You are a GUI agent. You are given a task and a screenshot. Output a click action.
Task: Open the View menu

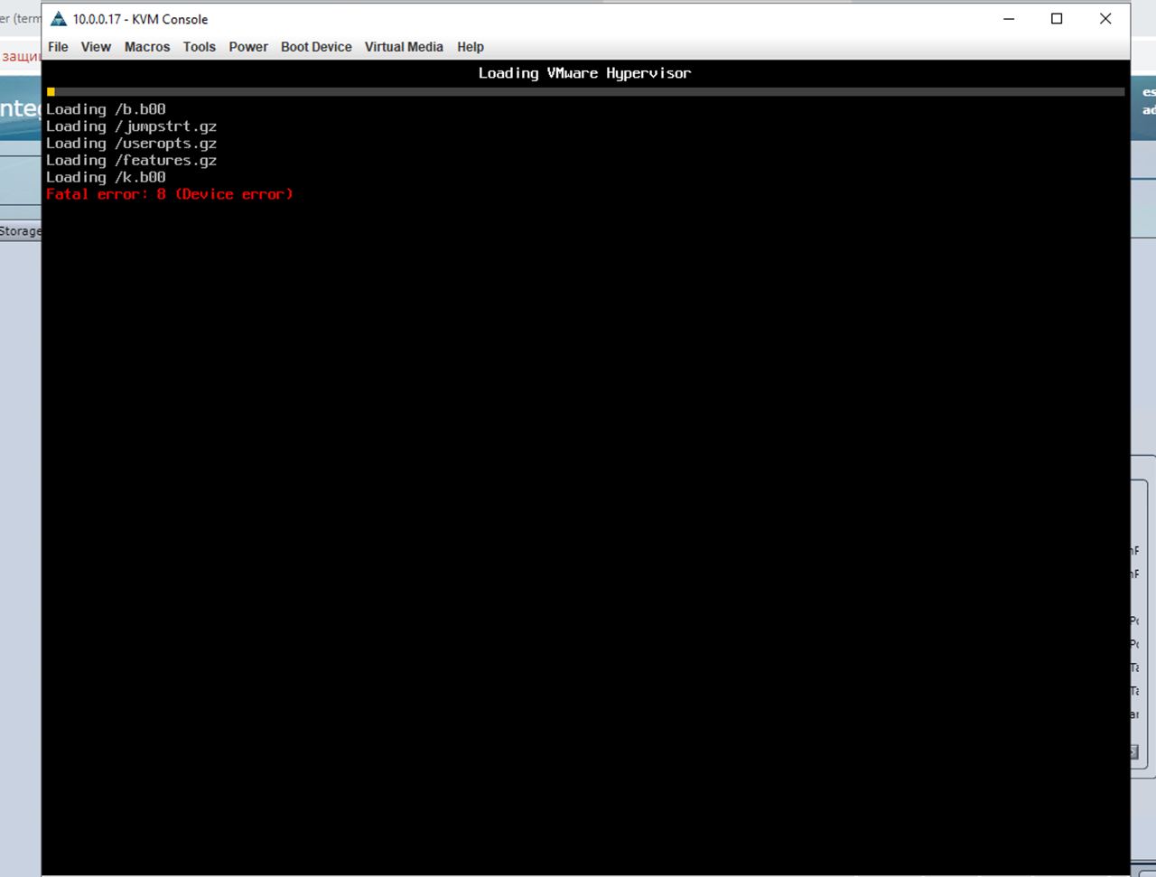click(x=96, y=47)
